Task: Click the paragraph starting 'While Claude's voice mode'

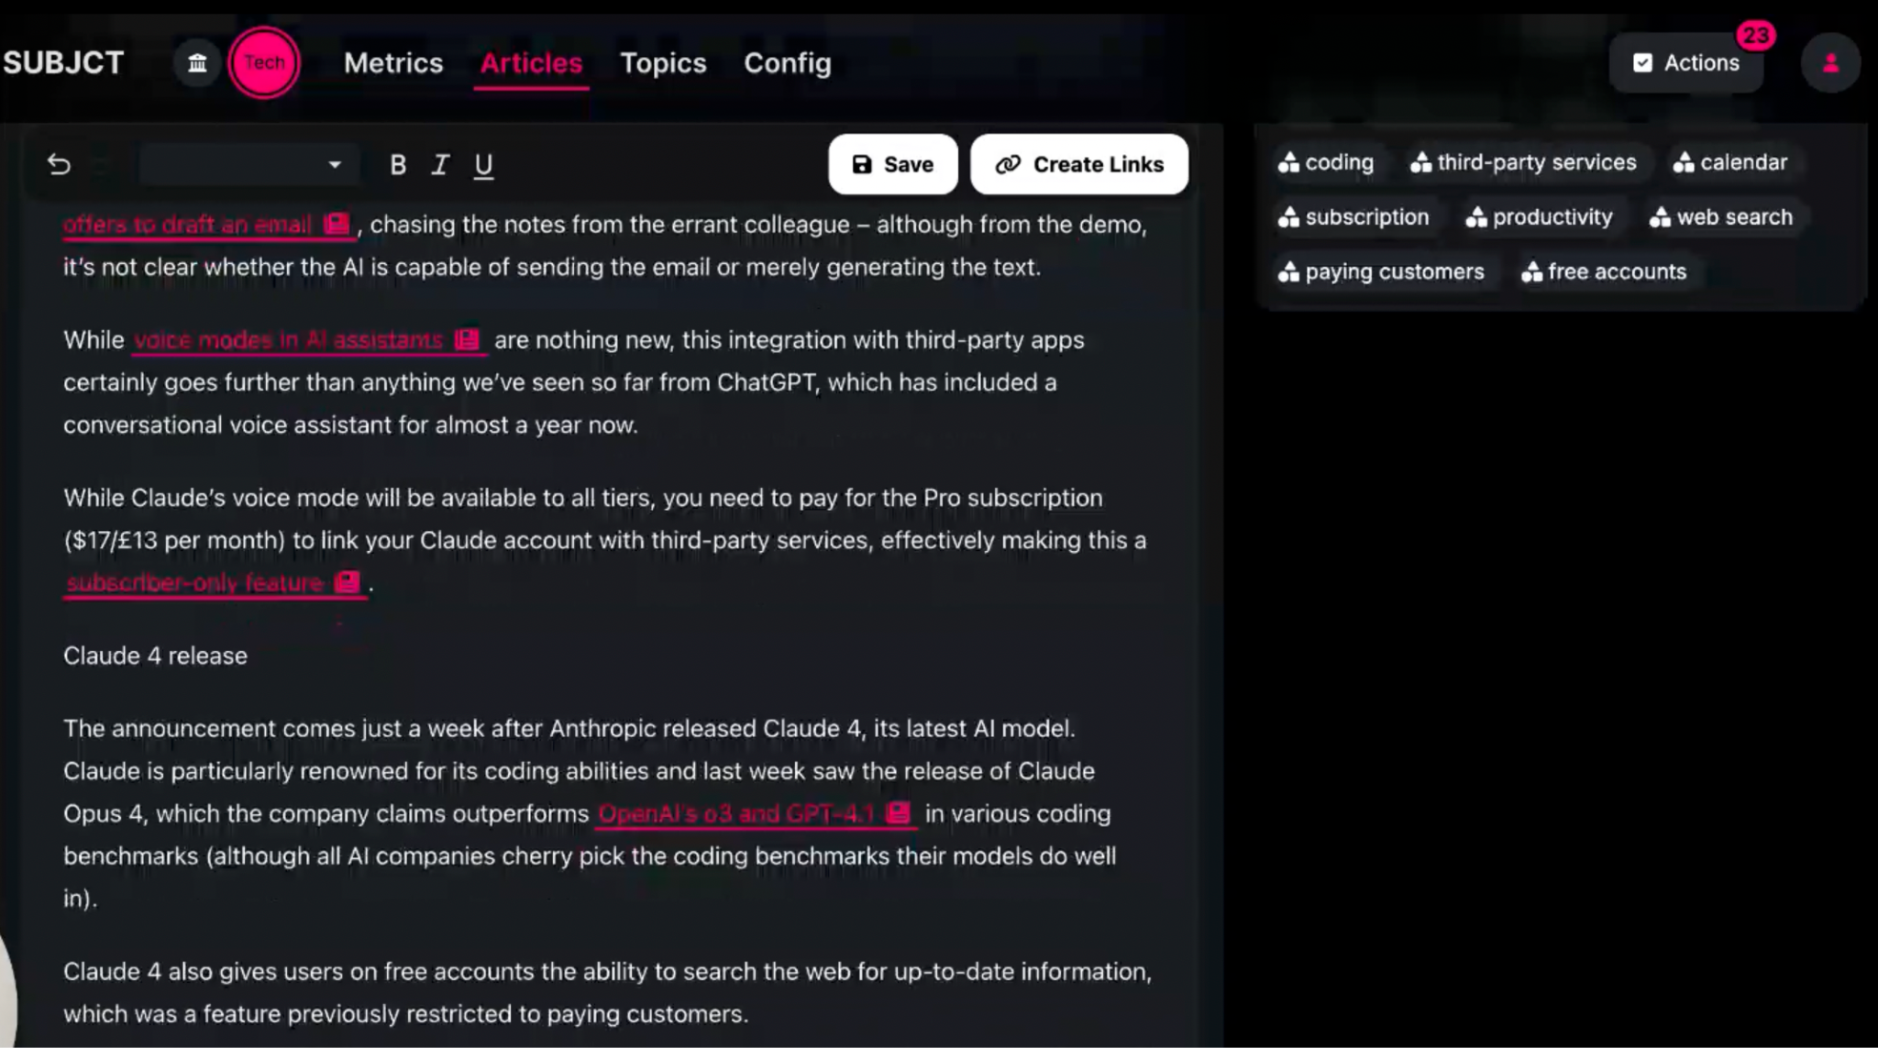Action: tap(605, 540)
